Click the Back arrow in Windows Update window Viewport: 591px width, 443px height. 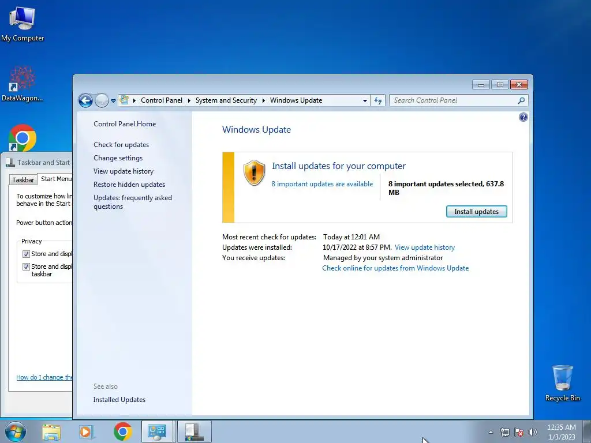pyautogui.click(x=85, y=100)
